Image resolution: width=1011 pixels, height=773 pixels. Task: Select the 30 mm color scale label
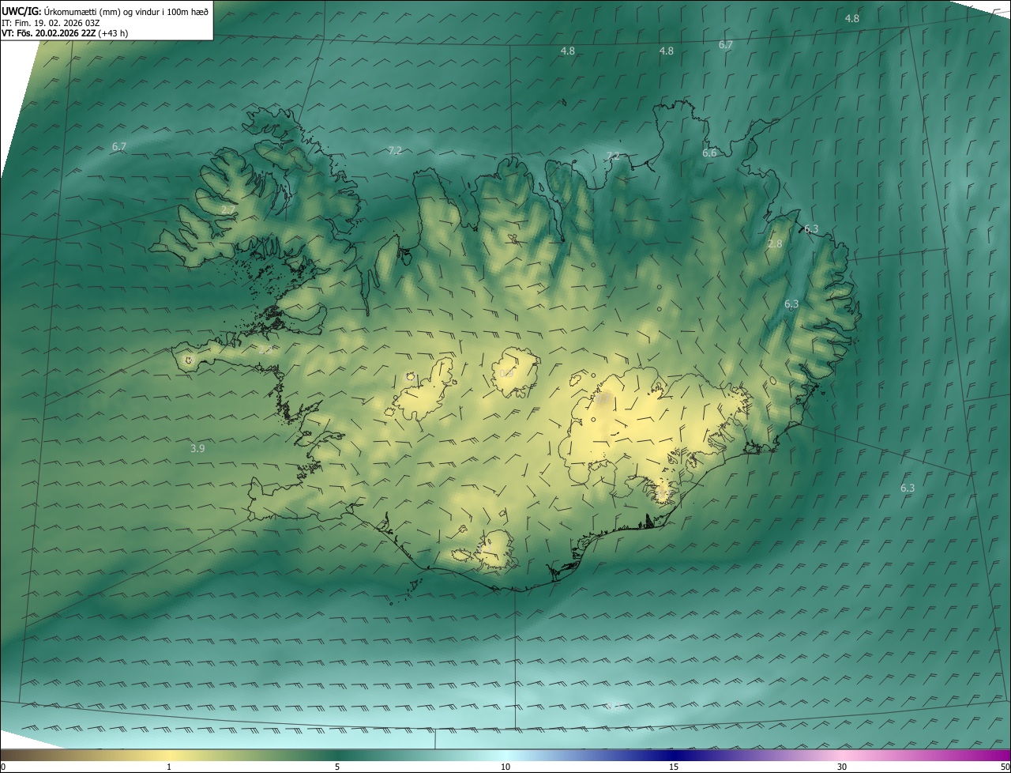pyautogui.click(x=842, y=767)
